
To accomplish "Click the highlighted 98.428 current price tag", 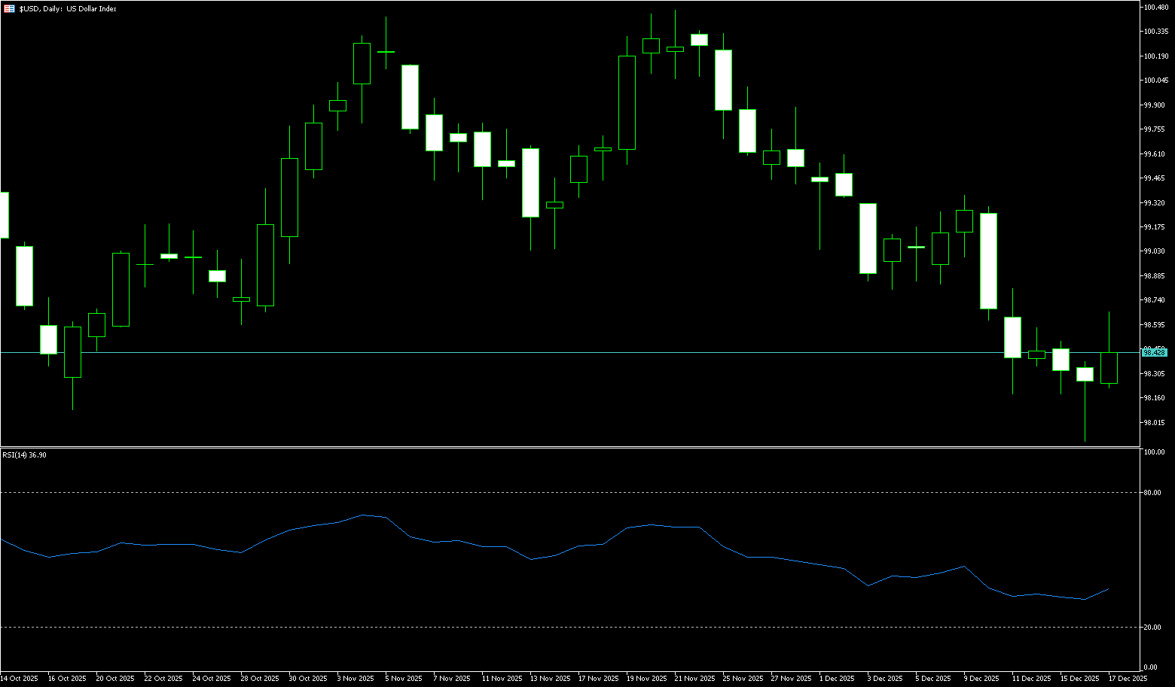I will (x=1154, y=352).
